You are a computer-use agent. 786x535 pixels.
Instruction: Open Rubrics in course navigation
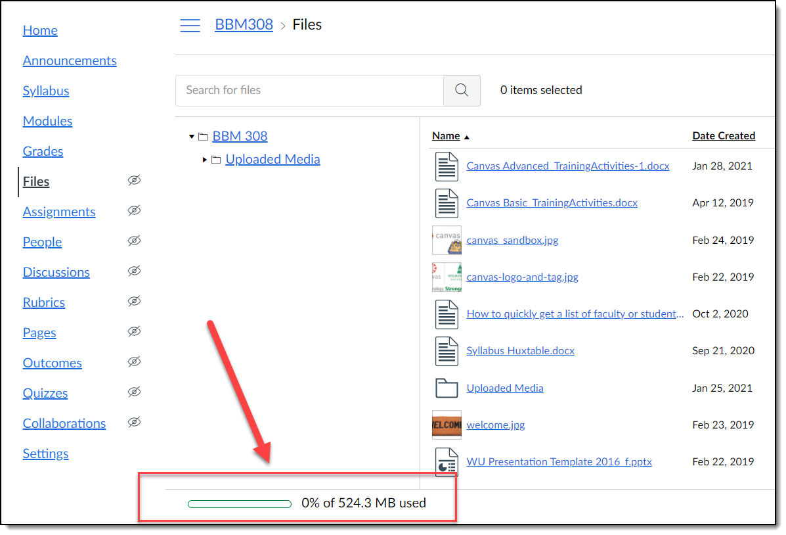[43, 302]
